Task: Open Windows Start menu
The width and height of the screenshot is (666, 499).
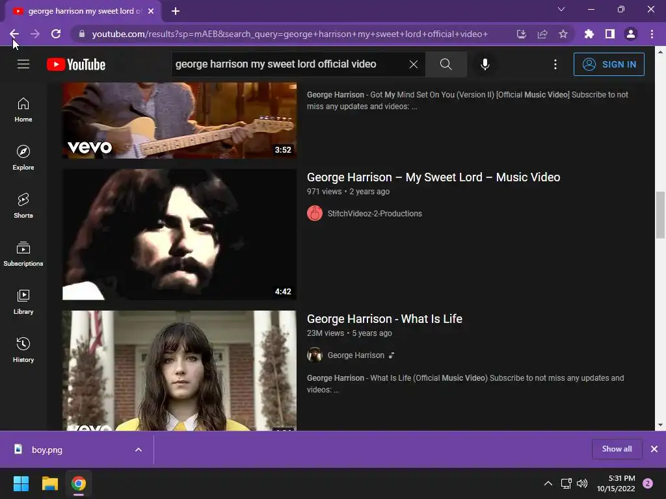Action: (21, 483)
